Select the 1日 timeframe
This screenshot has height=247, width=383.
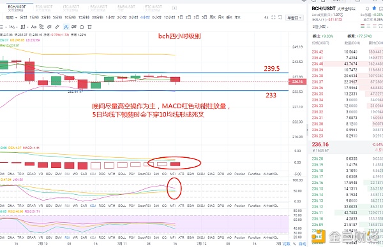180,18
